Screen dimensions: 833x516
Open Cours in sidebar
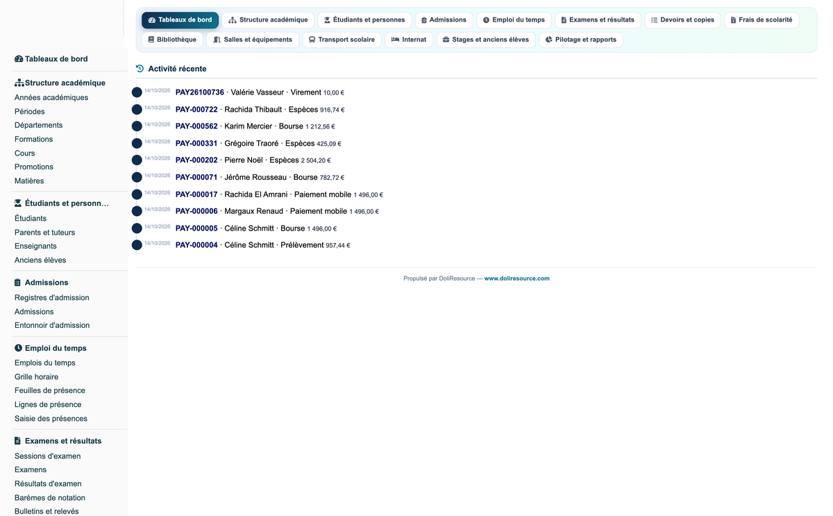coord(25,153)
